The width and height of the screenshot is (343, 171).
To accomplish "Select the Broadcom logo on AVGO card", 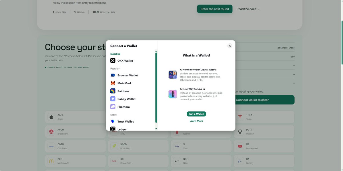I will click(x=51, y=132).
